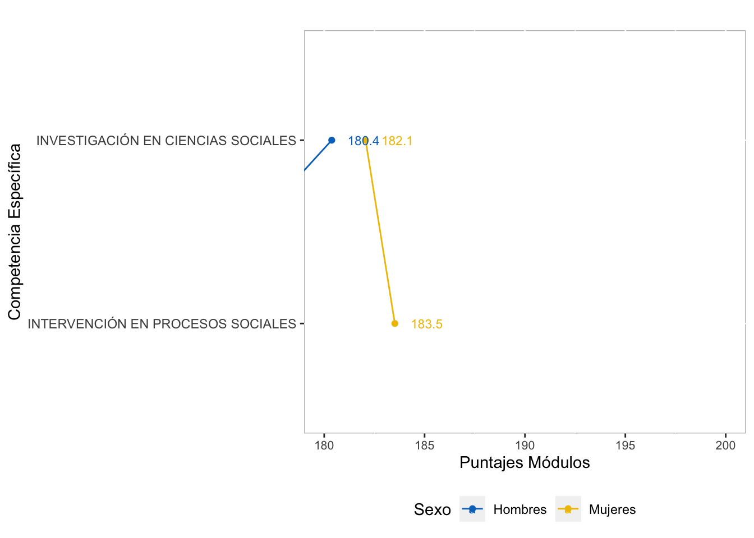
Task: Click the yellow Mujeres line segment
Action: coord(380,233)
